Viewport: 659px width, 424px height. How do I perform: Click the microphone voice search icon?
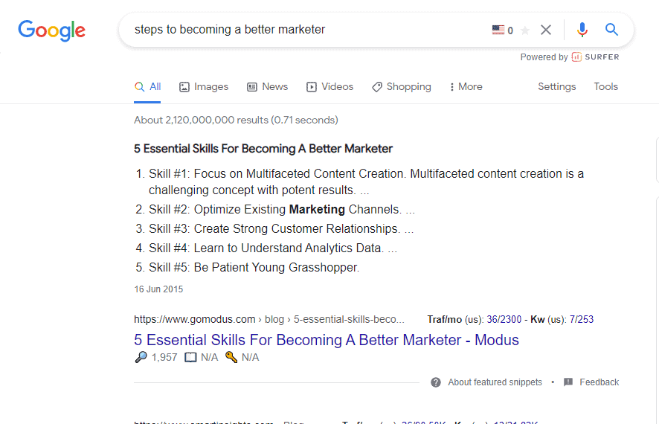coord(582,30)
